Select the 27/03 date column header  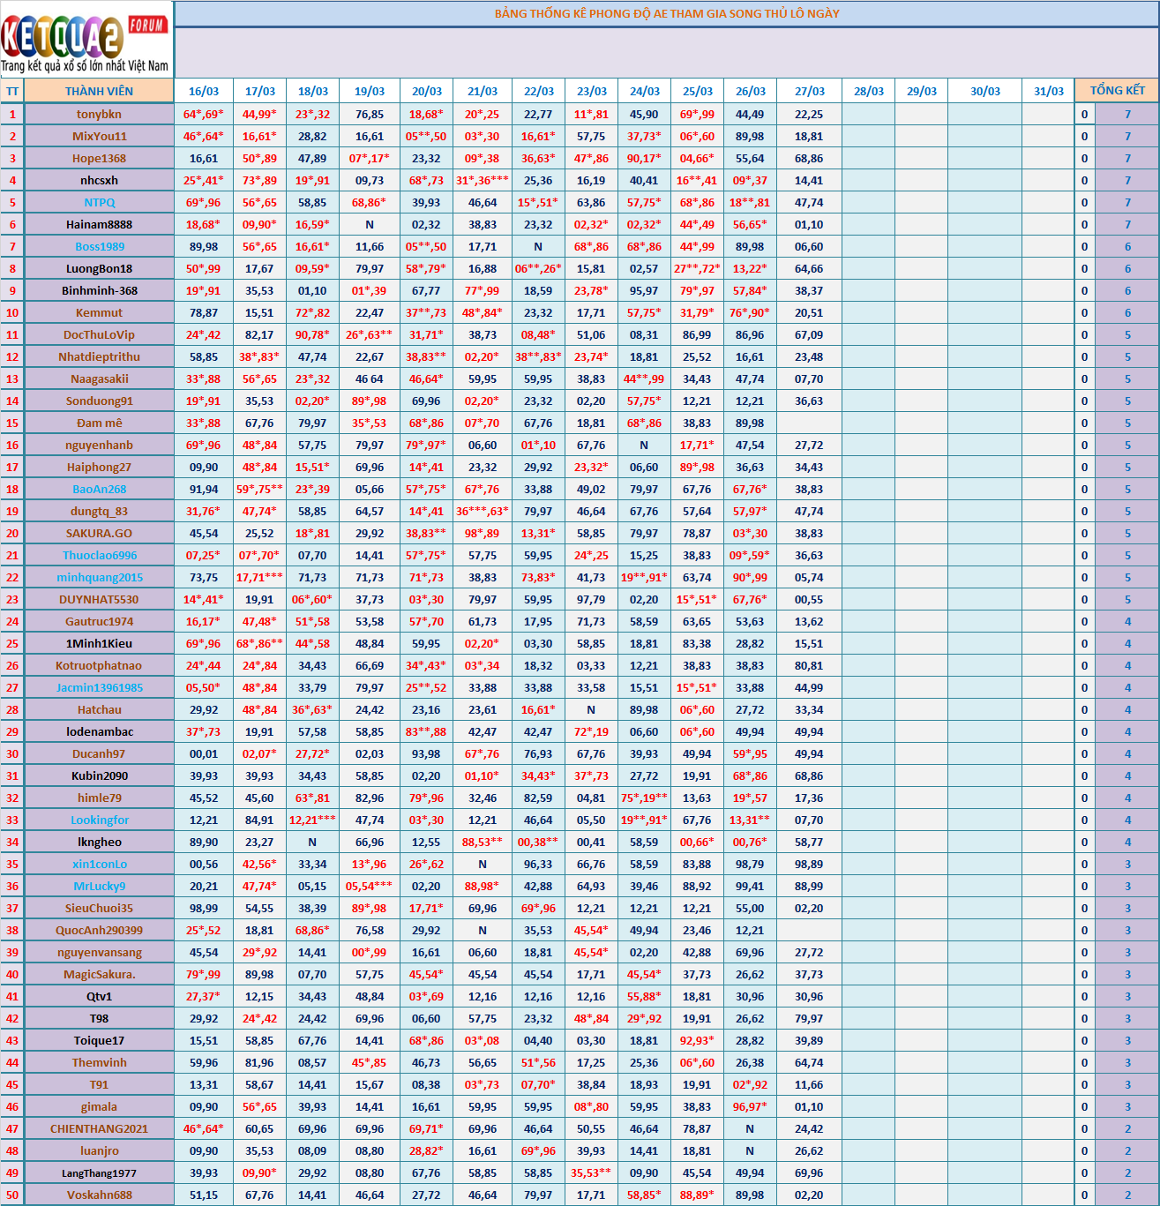coord(810,91)
